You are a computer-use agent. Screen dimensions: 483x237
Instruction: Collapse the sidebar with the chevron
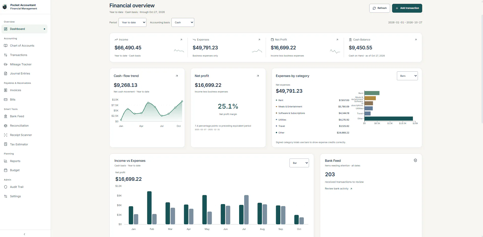[x=24, y=234]
